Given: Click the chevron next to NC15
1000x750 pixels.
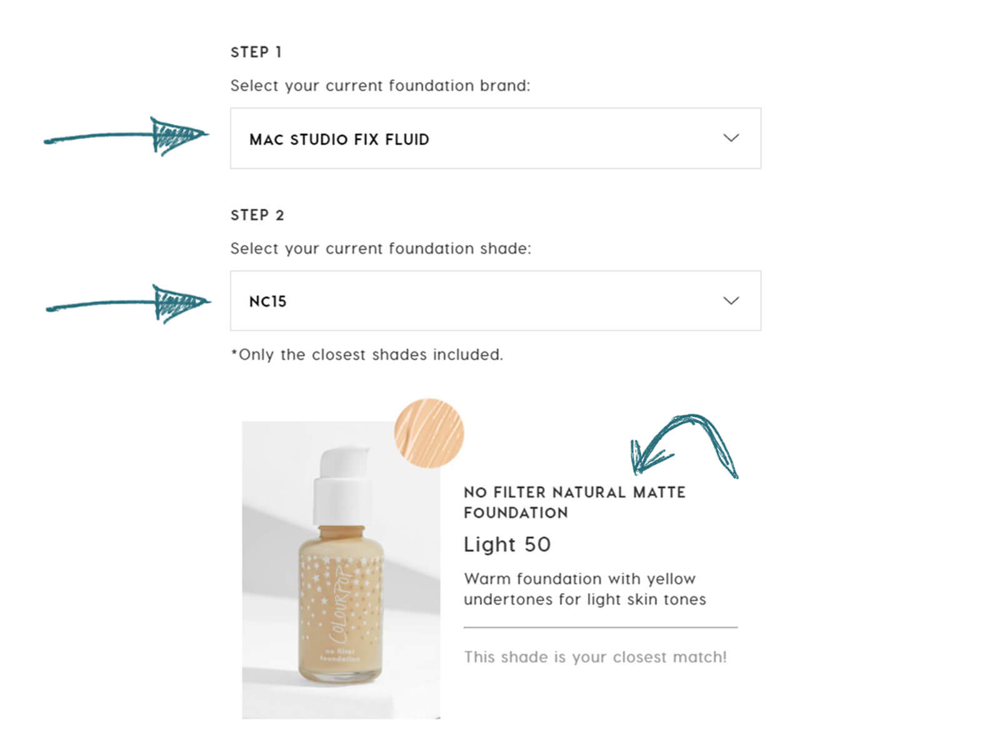Looking at the screenshot, I should [x=731, y=301].
